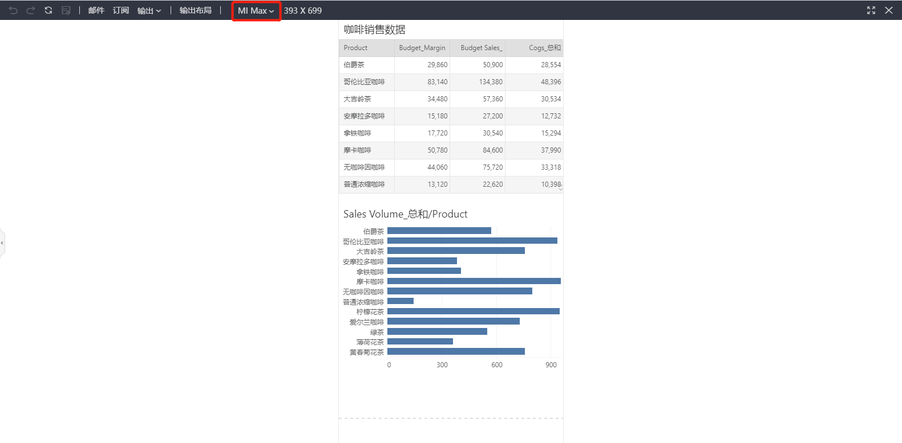
Task: Click the 大吉岭茶 bar in the chart
Action: 456,251
